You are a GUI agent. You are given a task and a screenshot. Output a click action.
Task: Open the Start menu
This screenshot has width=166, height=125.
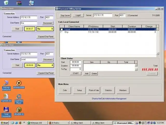click(5, 123)
